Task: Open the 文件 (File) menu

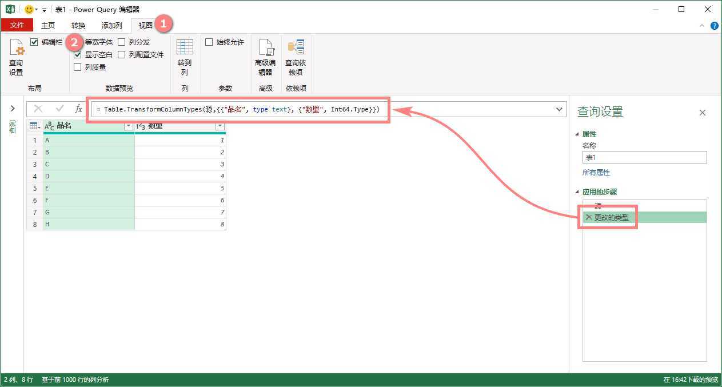Action: 17,25
